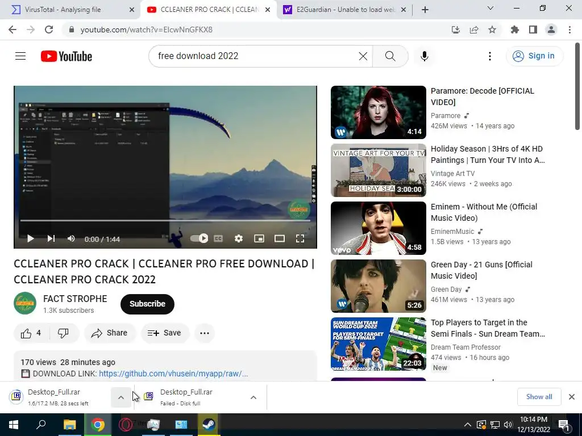Open the FACT STROPHE channel name
This screenshot has height=436, width=582.
point(75,299)
